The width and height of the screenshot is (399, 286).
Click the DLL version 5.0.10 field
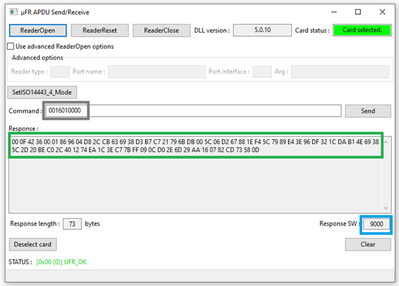pos(262,30)
